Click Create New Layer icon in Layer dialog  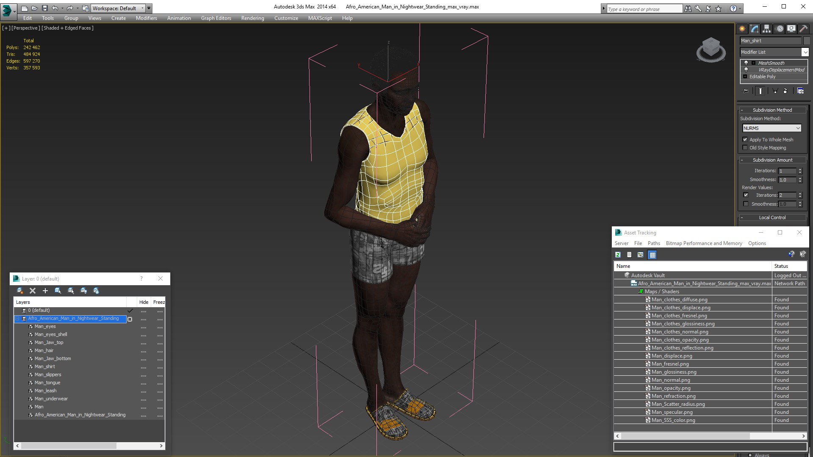coord(19,291)
